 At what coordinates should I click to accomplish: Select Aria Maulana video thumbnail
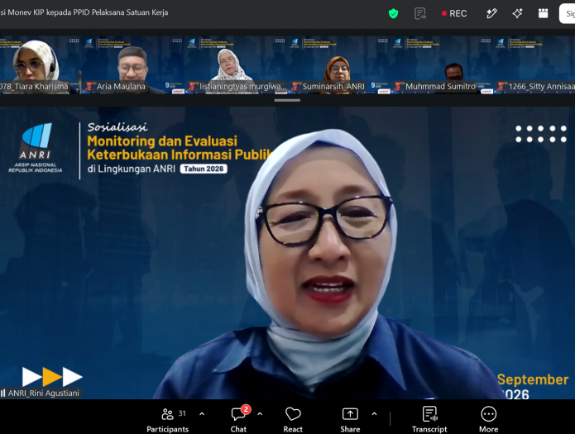point(132,65)
